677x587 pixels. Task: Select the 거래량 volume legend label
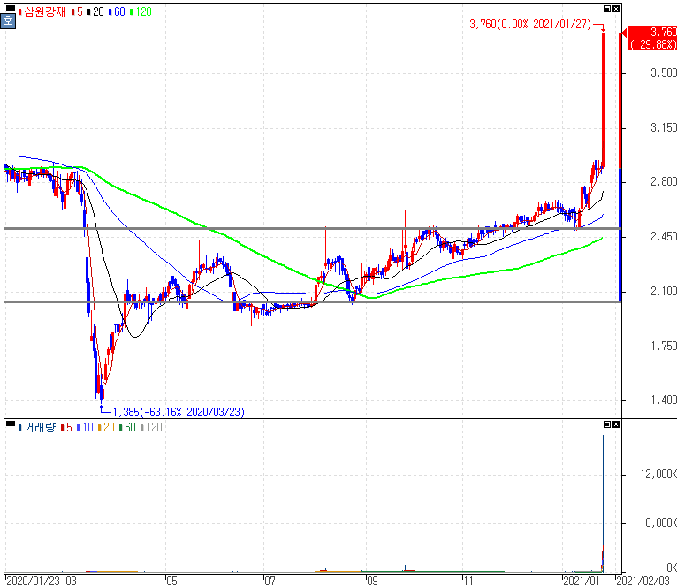tap(37, 428)
